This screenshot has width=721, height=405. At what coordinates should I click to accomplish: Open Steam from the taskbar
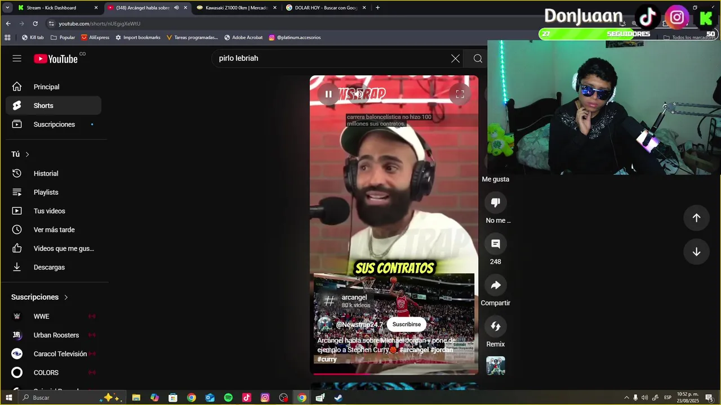(x=339, y=398)
